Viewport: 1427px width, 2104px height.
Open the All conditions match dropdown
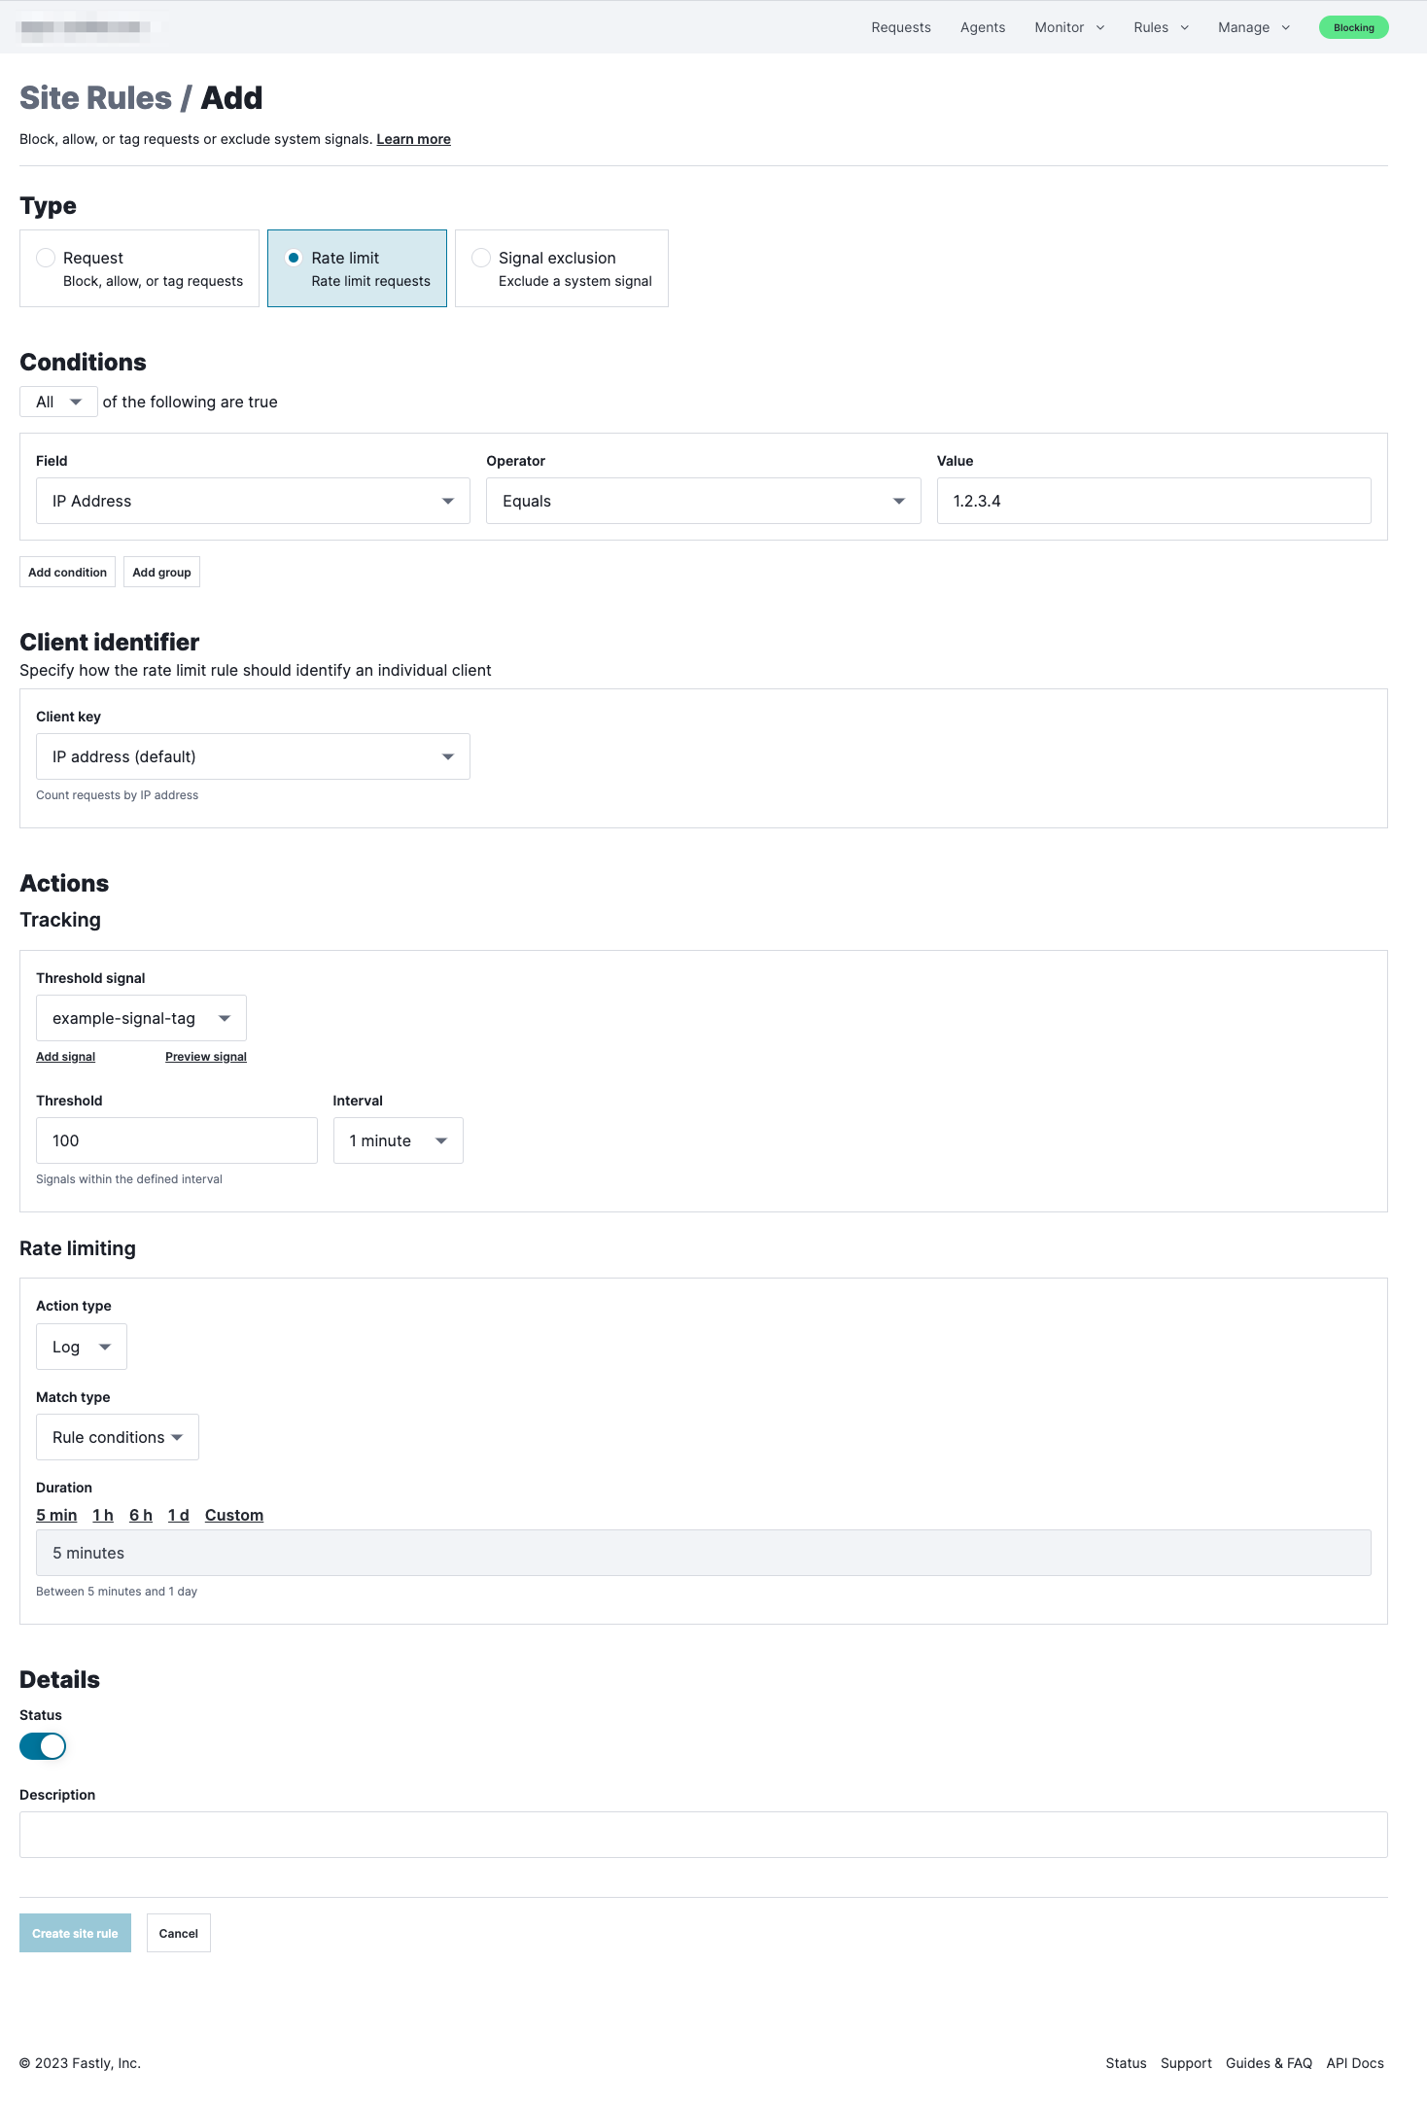coord(58,402)
